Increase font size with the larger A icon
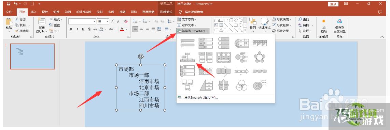The width and height of the screenshot is (390, 130). (113, 21)
